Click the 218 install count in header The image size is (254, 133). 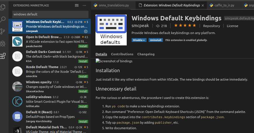tap(161, 26)
